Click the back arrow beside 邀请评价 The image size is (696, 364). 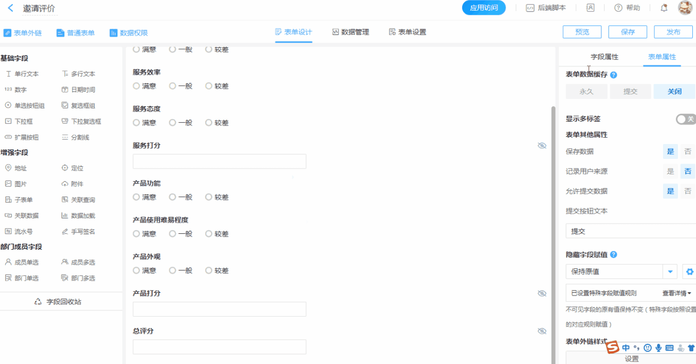click(x=11, y=8)
